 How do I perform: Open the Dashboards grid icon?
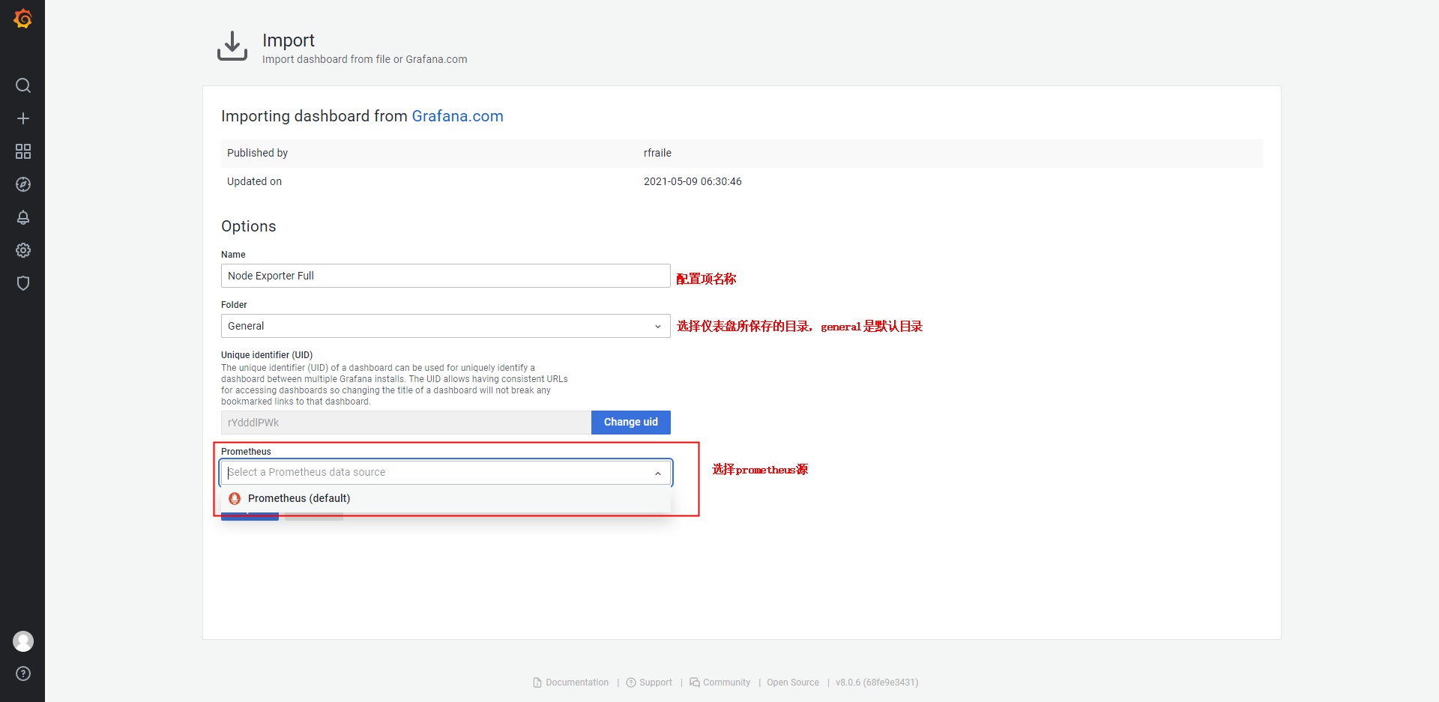(x=23, y=151)
